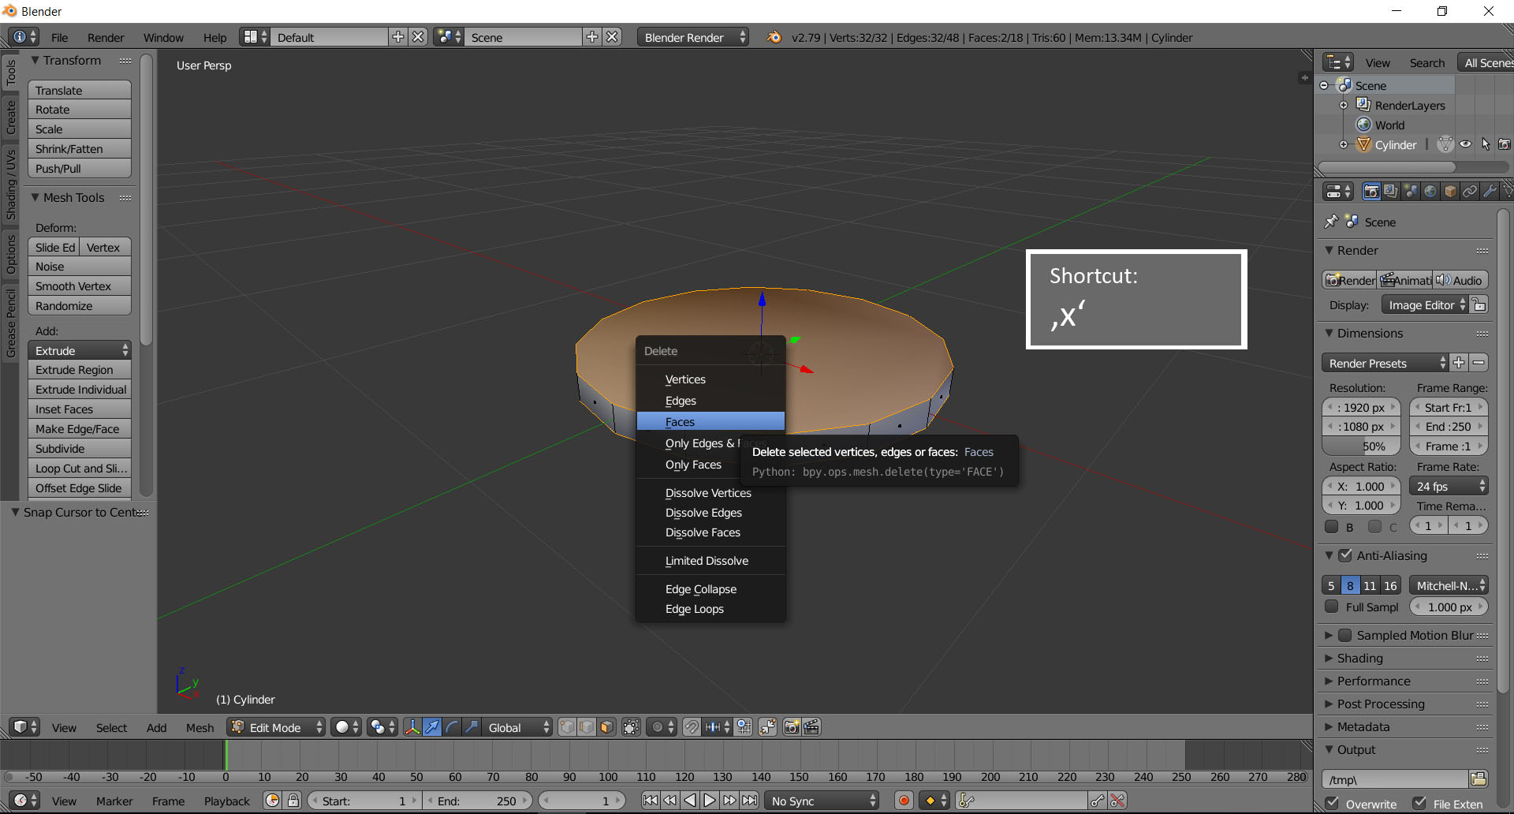Expand the Performance panel
The height and width of the screenshot is (814, 1514).
tap(1329, 681)
